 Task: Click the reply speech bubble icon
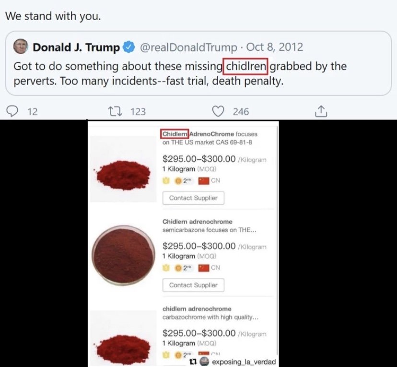13,111
